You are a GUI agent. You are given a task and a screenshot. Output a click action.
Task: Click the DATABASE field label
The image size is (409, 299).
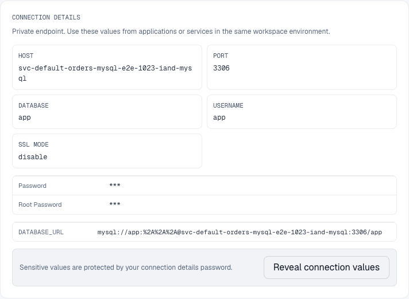click(33, 105)
